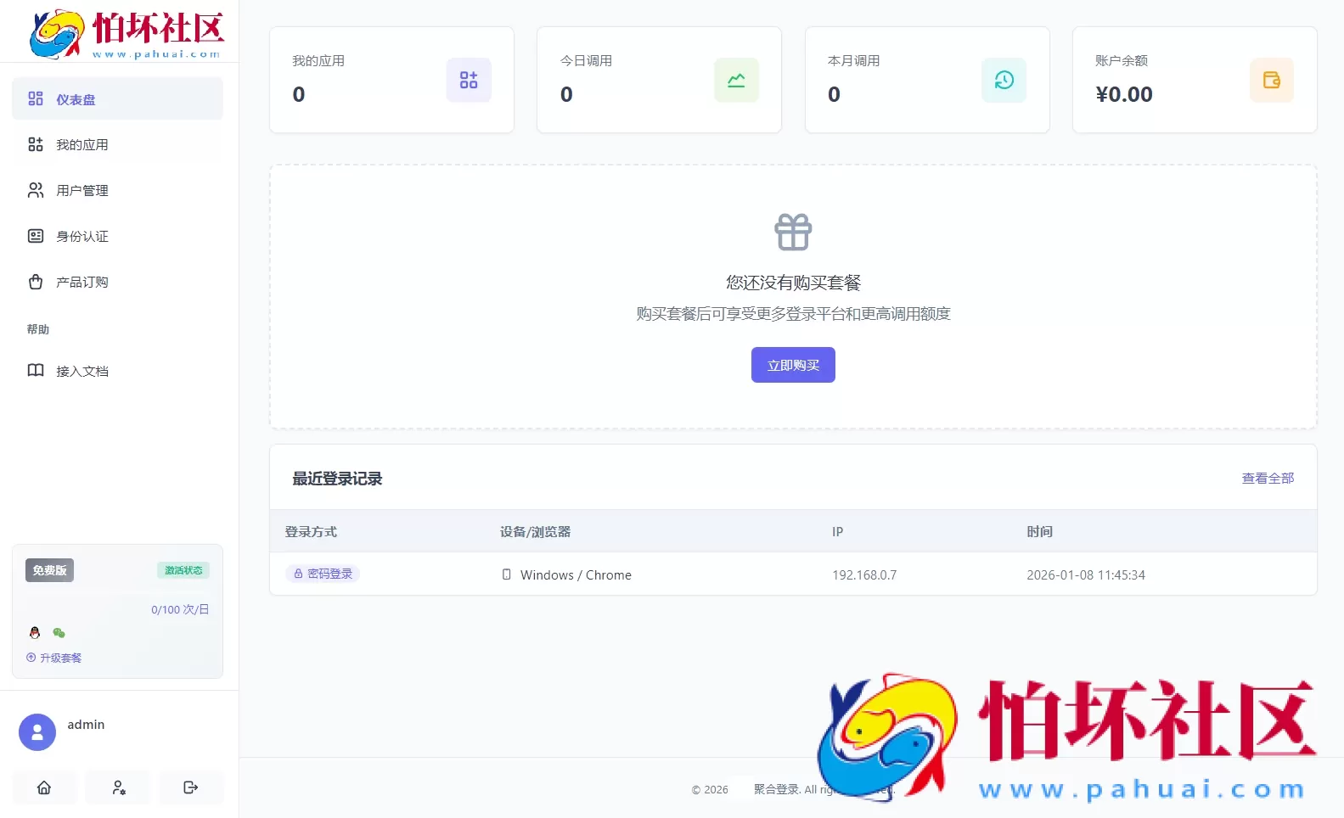The height and width of the screenshot is (818, 1344).
Task: Click the WeChat icon in plan panel
Action: point(59,633)
